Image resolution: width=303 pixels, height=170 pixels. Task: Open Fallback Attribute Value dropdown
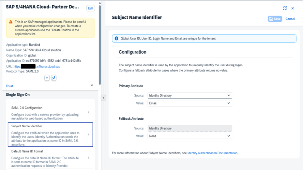click(x=190, y=136)
